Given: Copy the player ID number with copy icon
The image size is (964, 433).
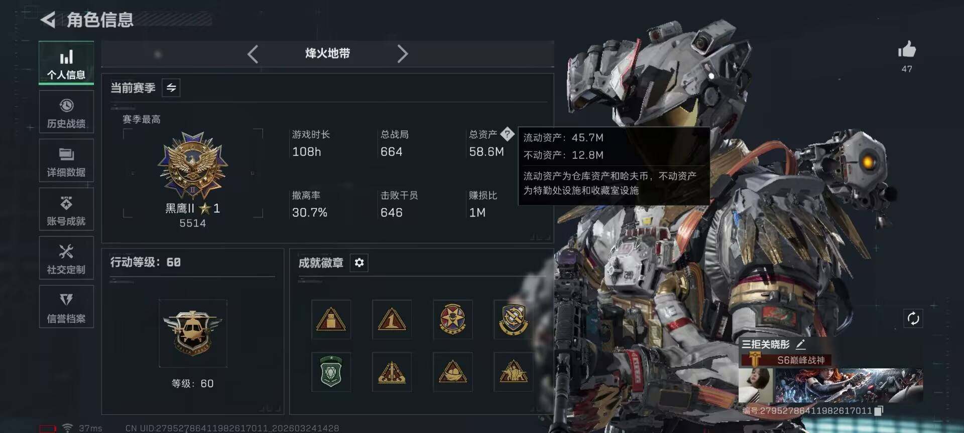Looking at the screenshot, I should 879,411.
